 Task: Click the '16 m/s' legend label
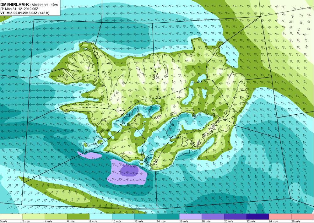coord(184,221)
